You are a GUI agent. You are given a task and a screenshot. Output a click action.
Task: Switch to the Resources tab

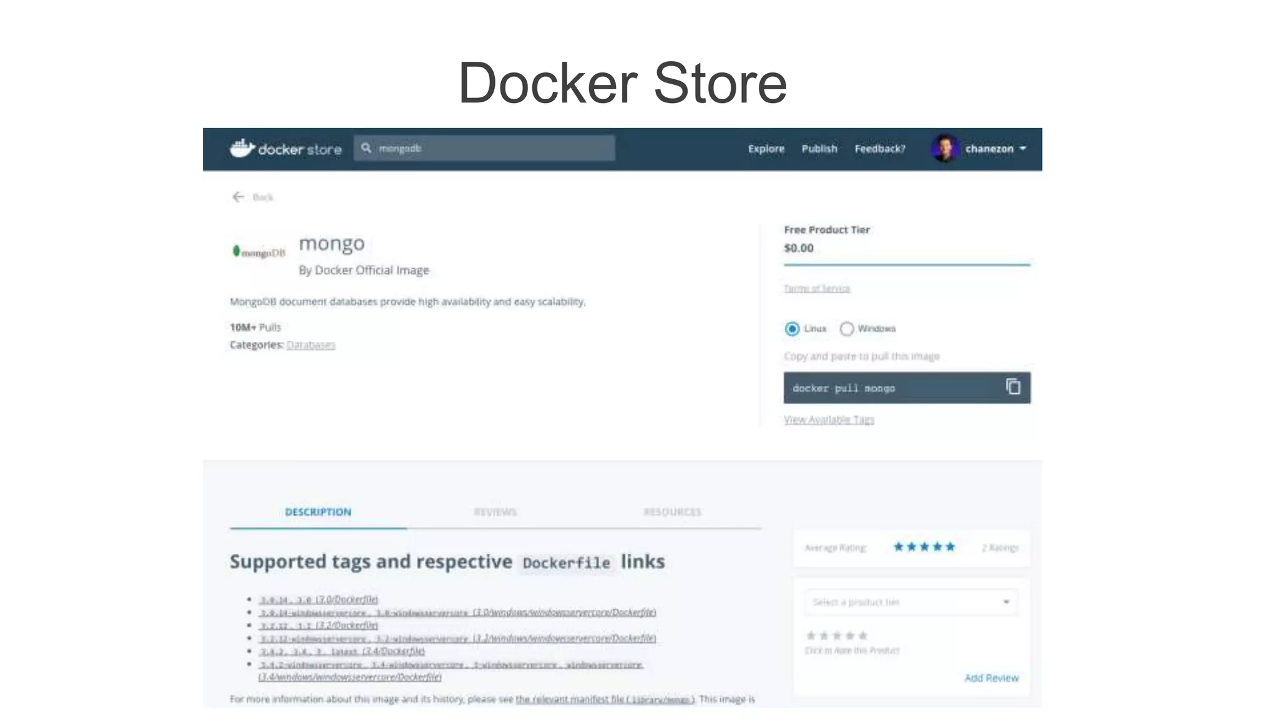[672, 512]
